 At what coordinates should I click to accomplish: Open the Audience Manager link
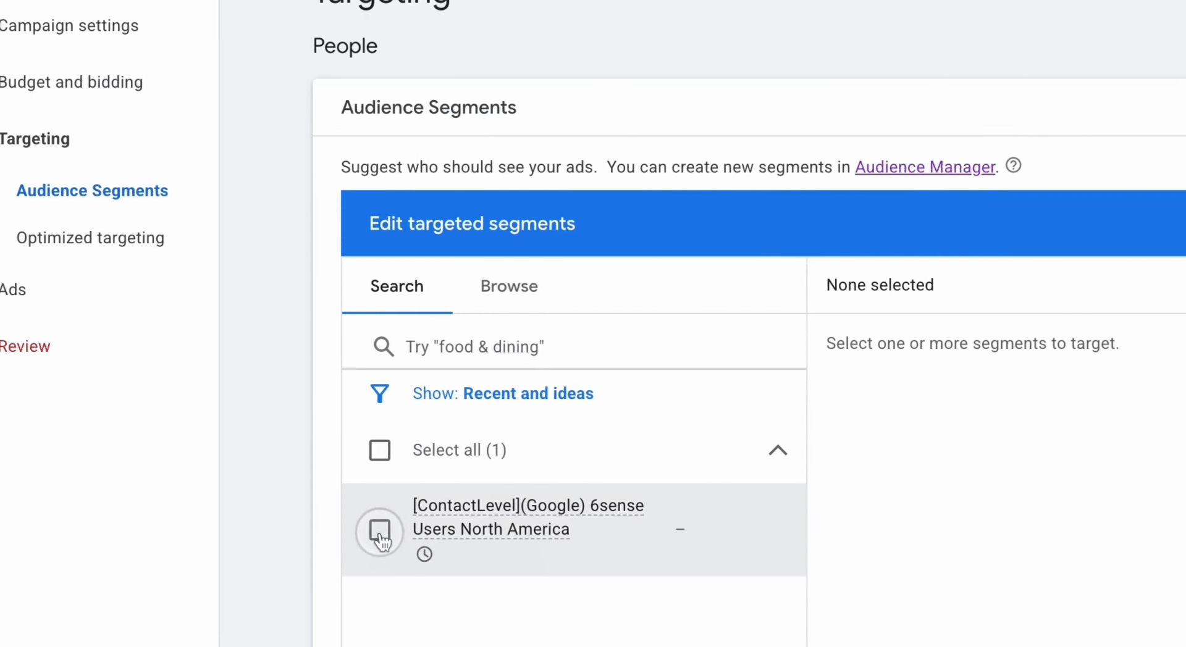point(925,167)
